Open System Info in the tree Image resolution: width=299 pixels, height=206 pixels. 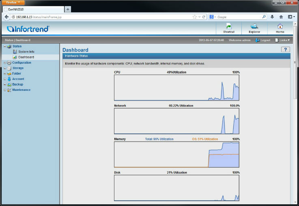tap(26, 51)
